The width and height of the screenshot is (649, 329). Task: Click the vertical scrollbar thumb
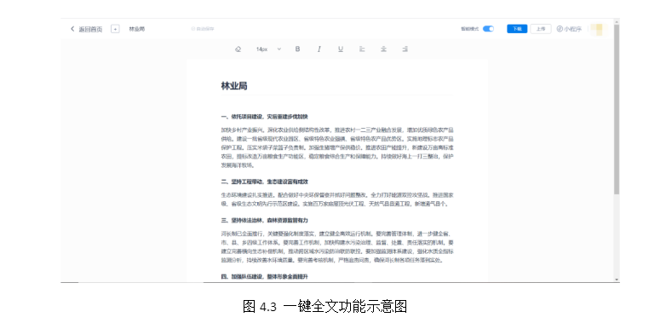(x=617, y=109)
